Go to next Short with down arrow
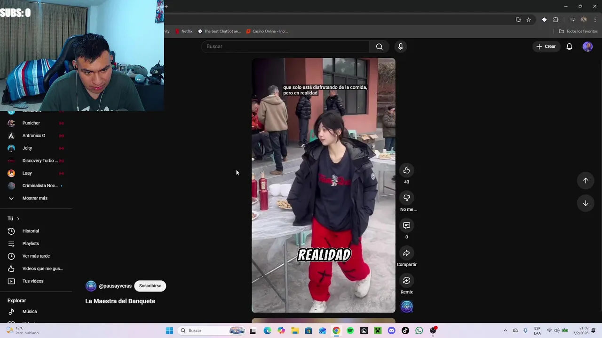Image resolution: width=602 pixels, height=338 pixels. [586, 203]
